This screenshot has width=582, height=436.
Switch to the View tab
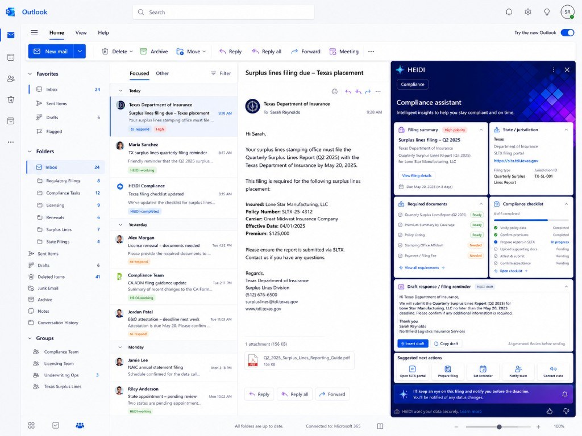(x=81, y=32)
